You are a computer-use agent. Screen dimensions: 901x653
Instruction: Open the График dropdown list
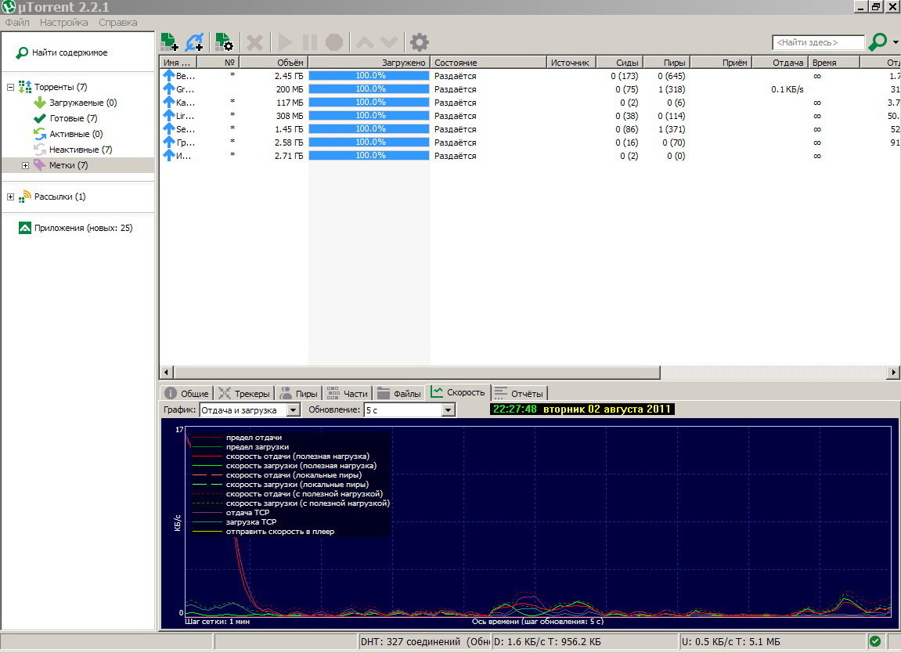293,409
